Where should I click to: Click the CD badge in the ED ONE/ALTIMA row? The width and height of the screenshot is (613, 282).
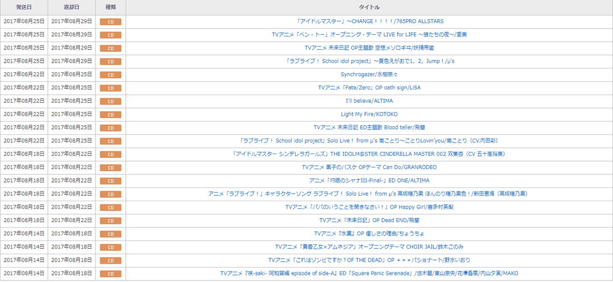(x=110, y=181)
